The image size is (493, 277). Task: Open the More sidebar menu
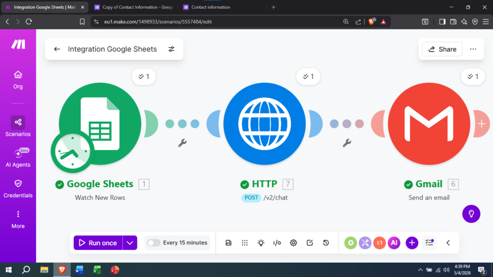click(18, 219)
